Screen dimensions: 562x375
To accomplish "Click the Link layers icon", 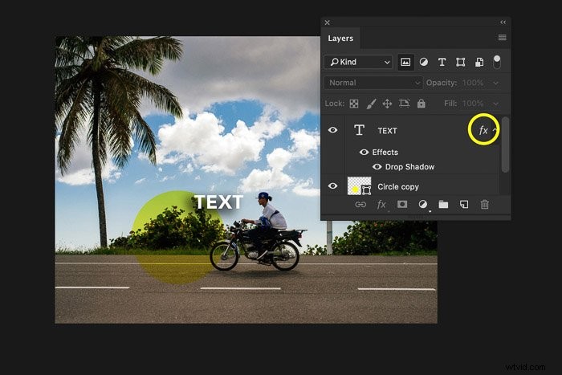I will (360, 205).
